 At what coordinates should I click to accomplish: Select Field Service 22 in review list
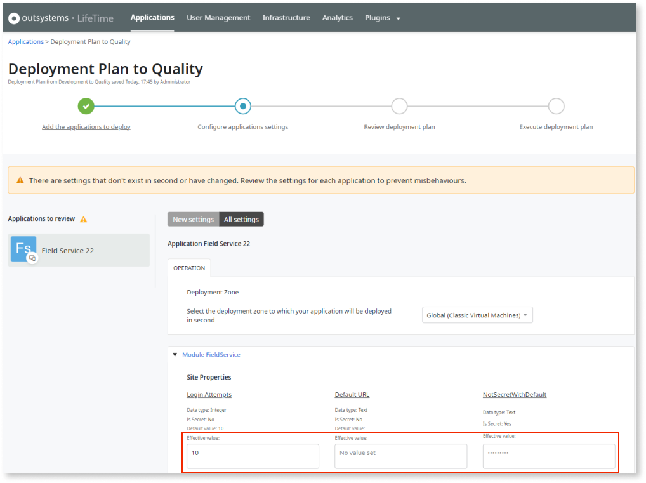(79, 250)
